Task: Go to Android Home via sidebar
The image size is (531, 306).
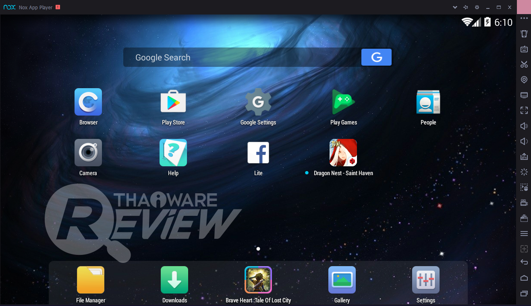Action: tap(524, 278)
